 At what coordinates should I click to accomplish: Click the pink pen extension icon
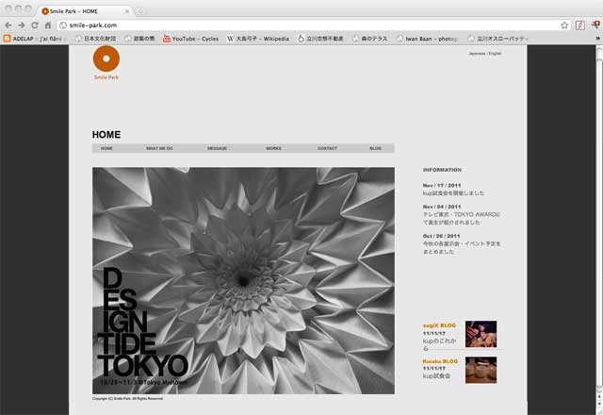click(580, 25)
